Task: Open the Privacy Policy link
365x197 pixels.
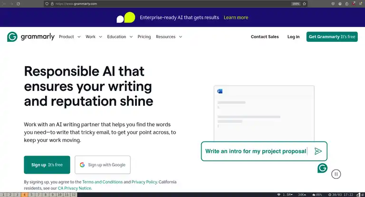Action: [144, 182]
